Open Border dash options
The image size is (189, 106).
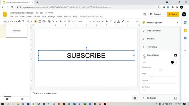click(74, 21)
